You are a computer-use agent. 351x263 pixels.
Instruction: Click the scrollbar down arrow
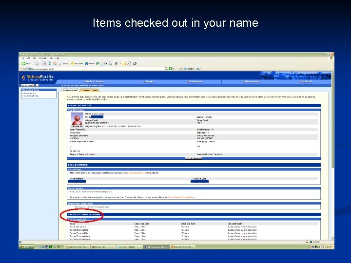(x=332, y=238)
